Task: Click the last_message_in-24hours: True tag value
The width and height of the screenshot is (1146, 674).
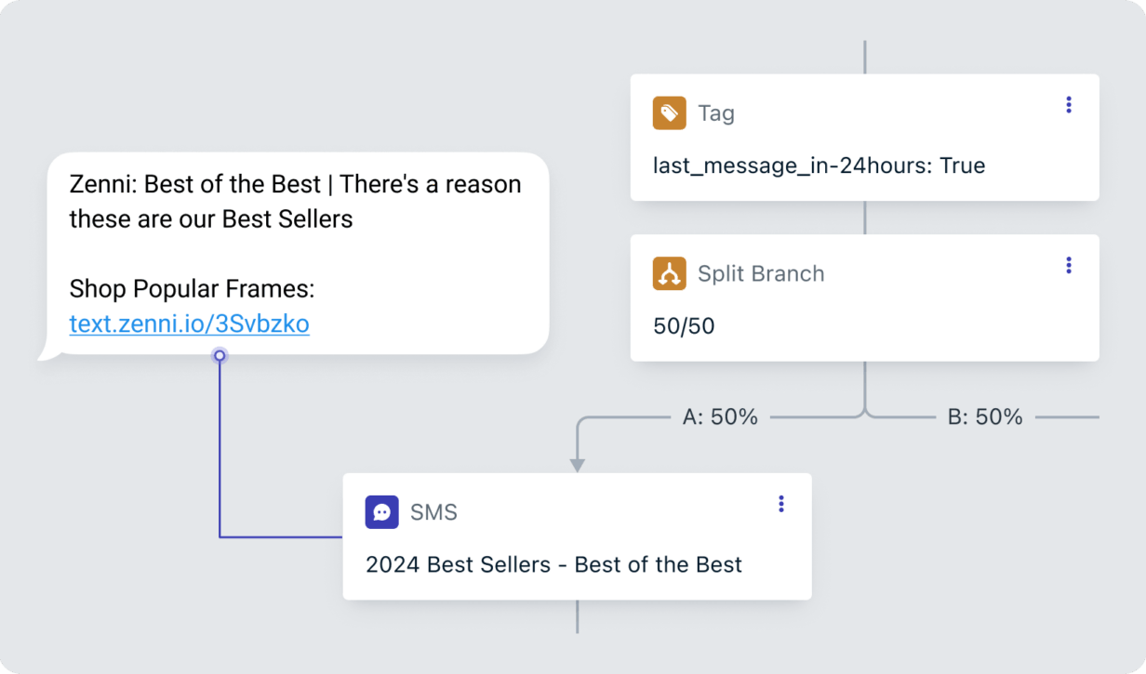Action: [819, 165]
